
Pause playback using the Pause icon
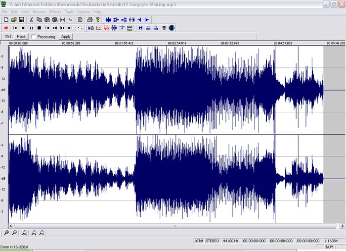point(31,28)
